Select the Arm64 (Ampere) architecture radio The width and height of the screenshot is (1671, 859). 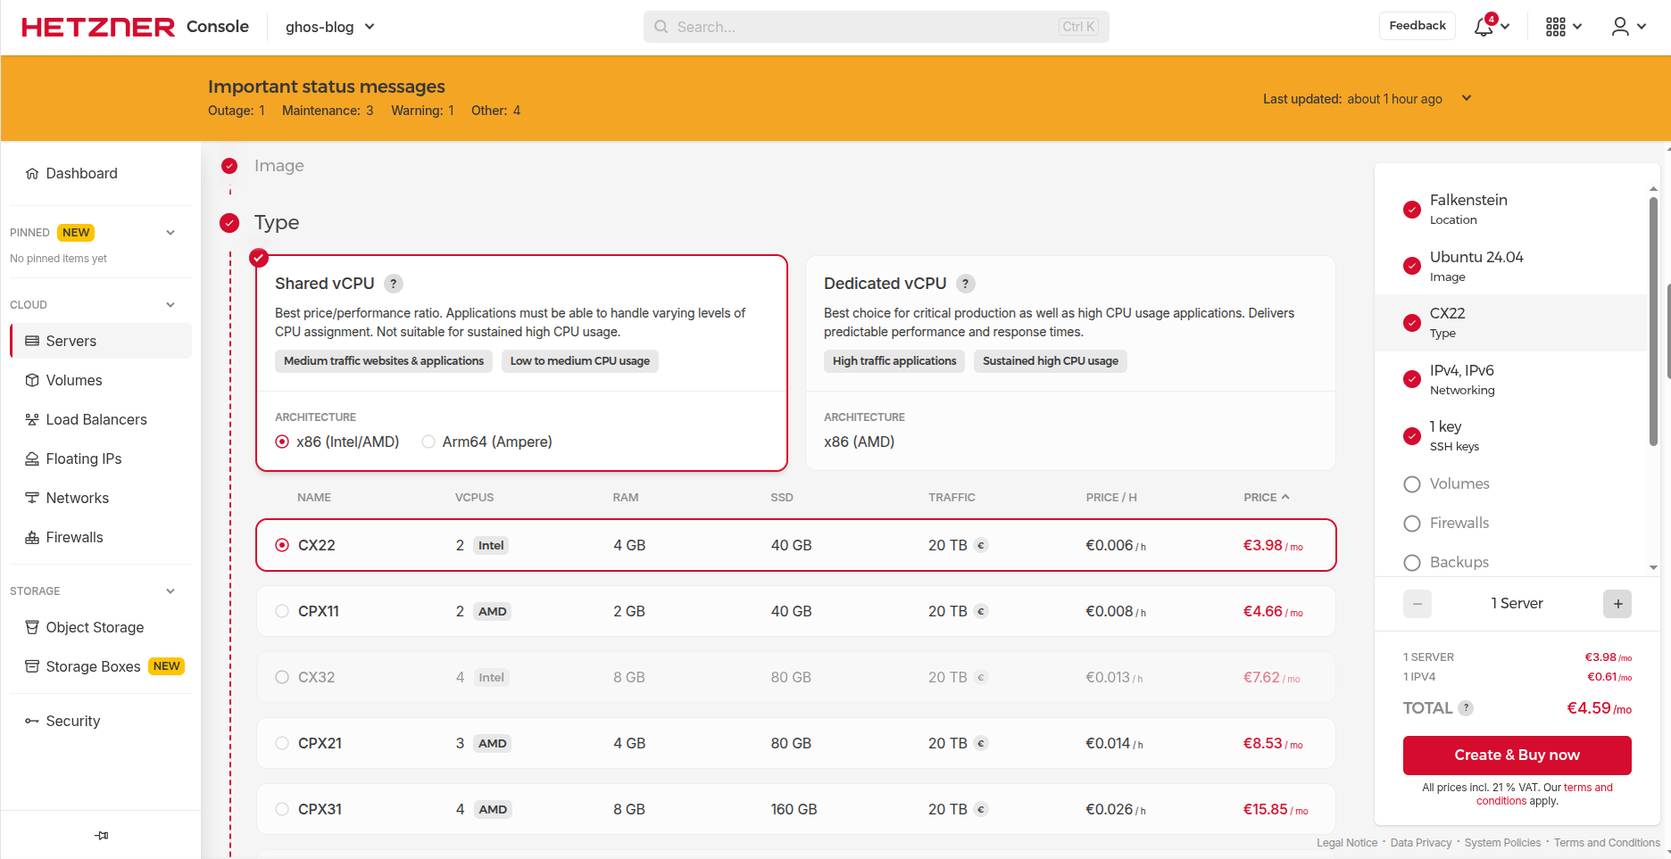429,442
